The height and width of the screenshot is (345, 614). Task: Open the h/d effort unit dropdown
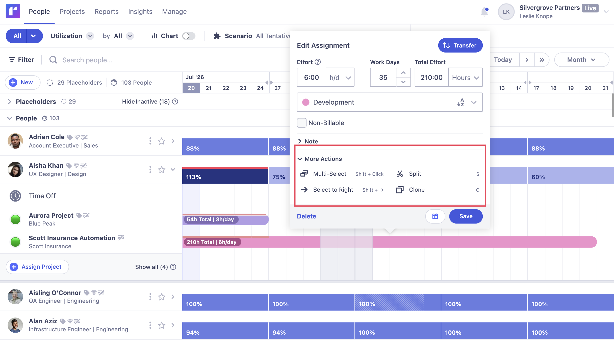click(x=340, y=78)
